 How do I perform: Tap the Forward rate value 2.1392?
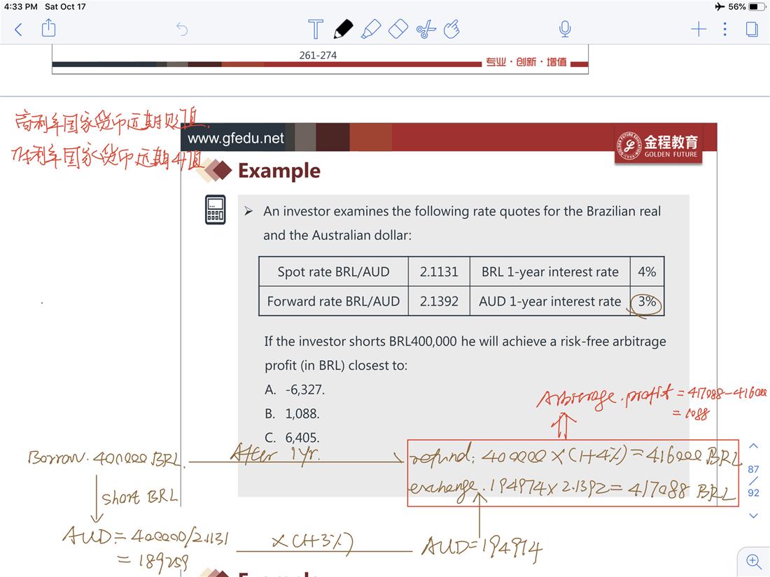tap(438, 301)
